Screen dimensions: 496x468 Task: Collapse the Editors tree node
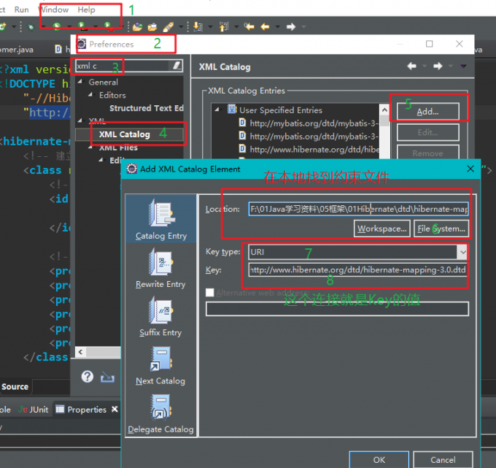[x=90, y=94]
